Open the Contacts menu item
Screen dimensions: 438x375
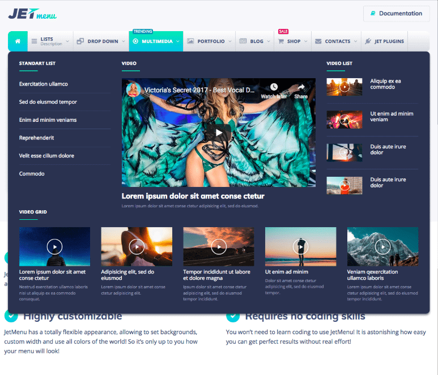tap(337, 41)
